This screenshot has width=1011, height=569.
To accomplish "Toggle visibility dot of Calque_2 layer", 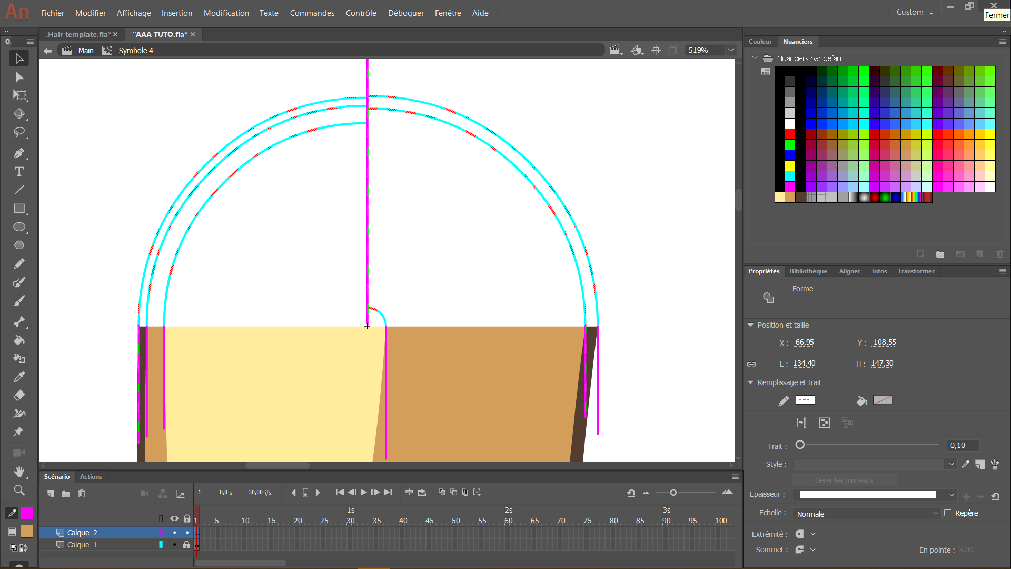I will (x=174, y=533).
